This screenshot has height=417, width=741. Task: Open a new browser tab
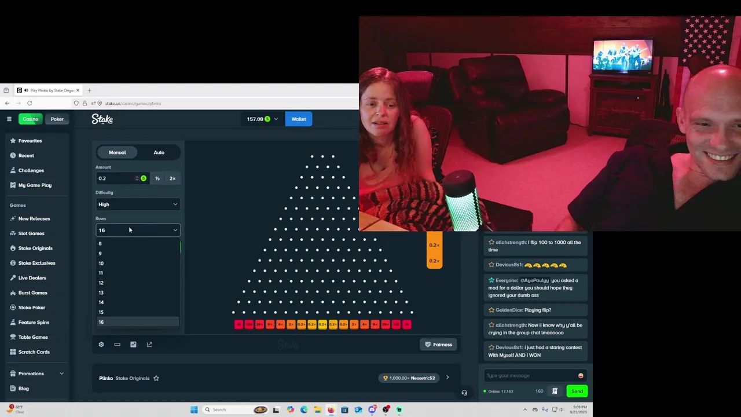coord(89,90)
